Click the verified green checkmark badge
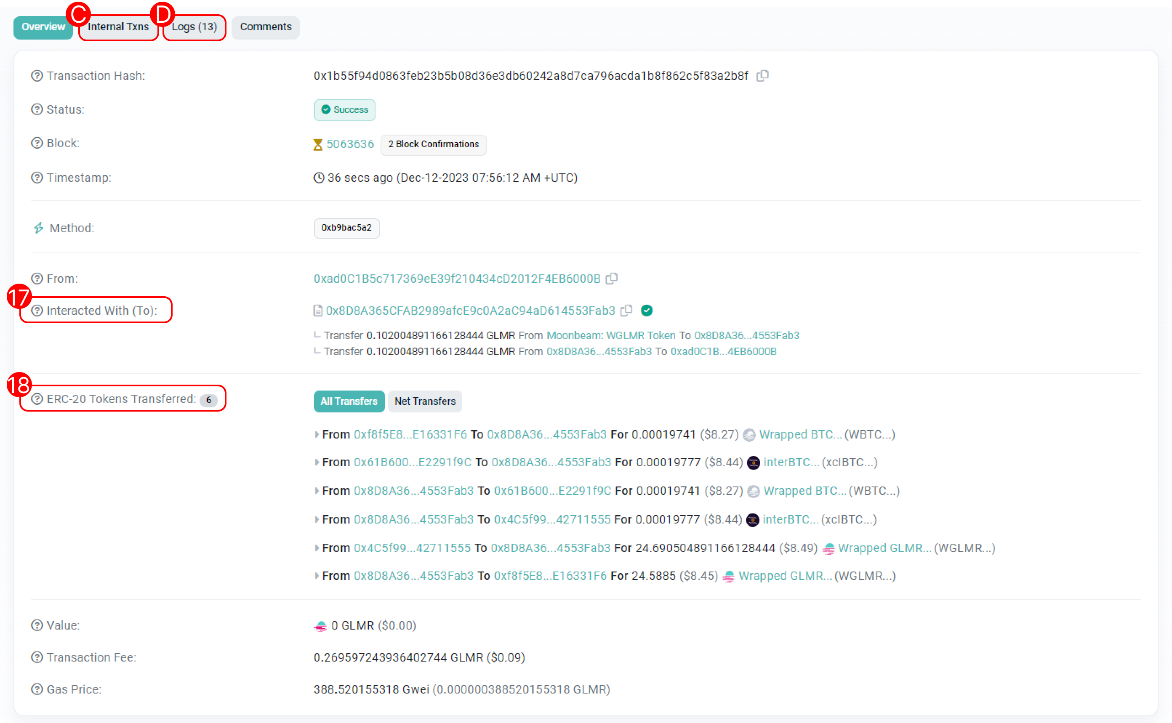This screenshot has height=723, width=1172. click(646, 310)
